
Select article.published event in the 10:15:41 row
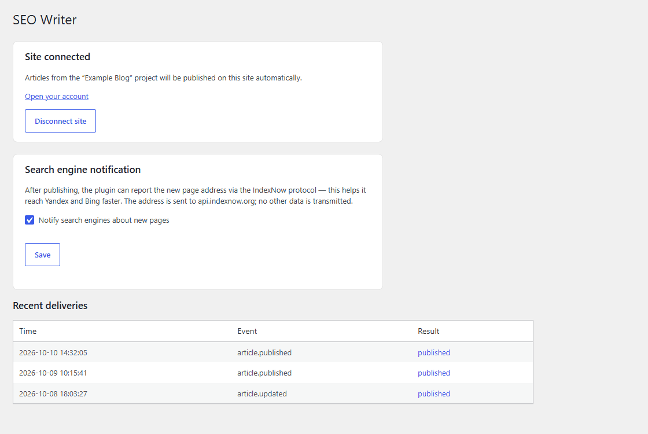click(264, 373)
